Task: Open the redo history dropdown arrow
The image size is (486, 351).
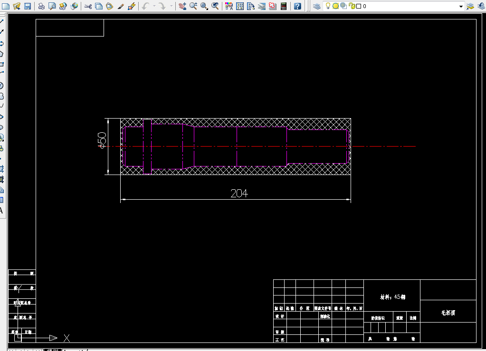Action: point(171,6)
